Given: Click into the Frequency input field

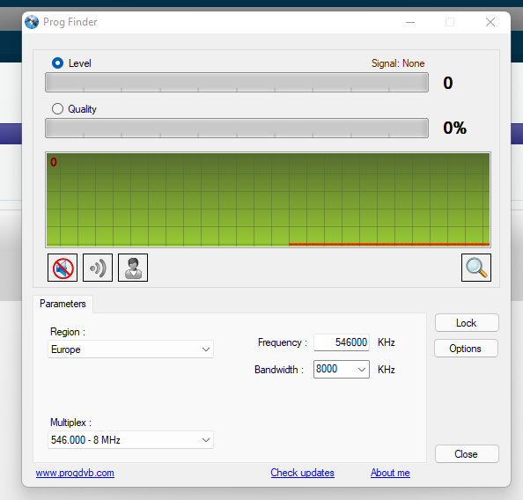Looking at the screenshot, I should pos(342,342).
